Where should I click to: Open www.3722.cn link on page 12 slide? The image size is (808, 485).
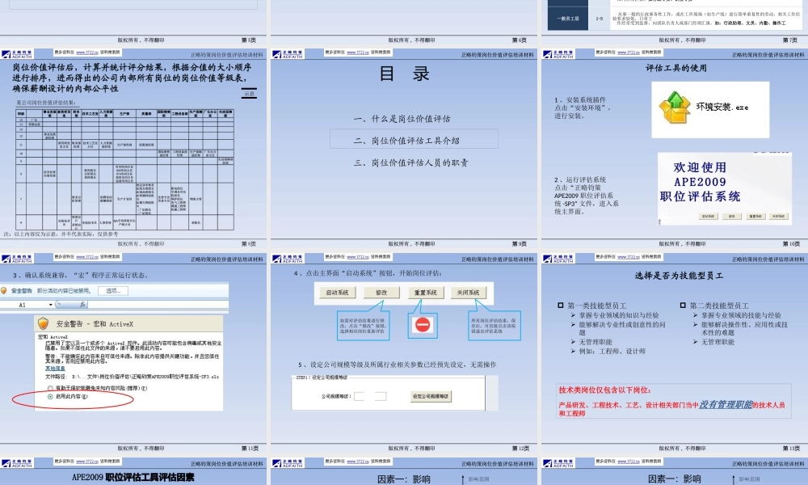(x=356, y=257)
